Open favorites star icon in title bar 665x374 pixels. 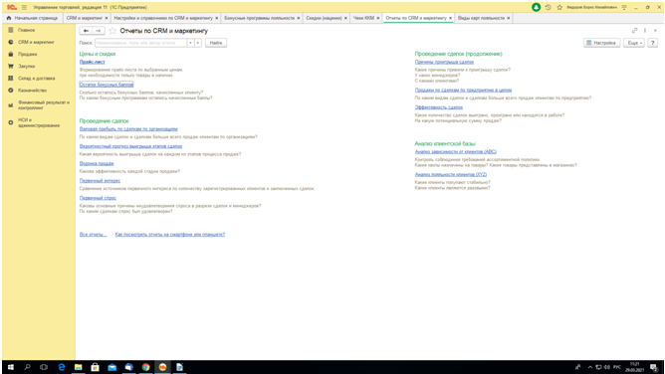point(559,7)
